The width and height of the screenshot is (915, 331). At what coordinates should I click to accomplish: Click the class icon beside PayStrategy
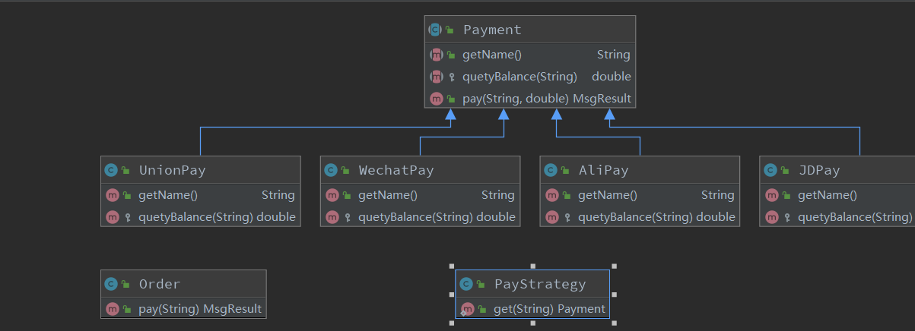[x=466, y=284]
